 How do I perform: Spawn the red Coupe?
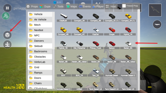click(112, 31)
